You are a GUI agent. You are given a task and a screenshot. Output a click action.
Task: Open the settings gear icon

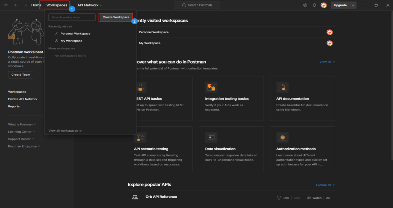click(305, 5)
